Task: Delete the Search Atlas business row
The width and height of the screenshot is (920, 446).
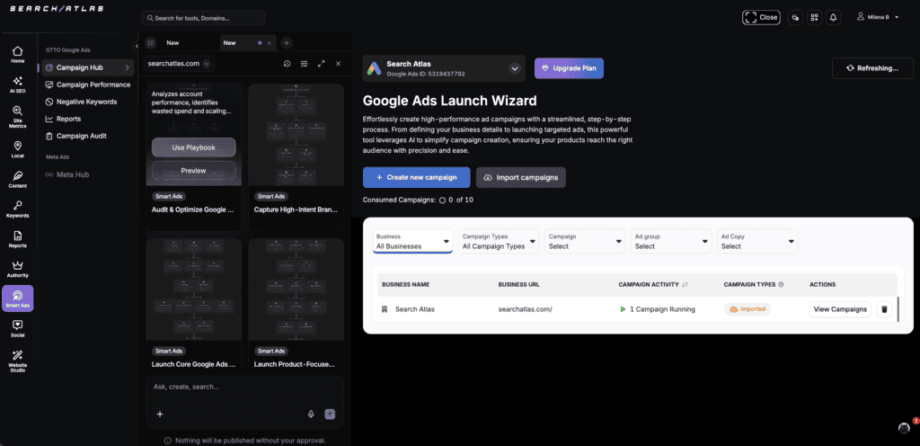Action: [x=884, y=309]
